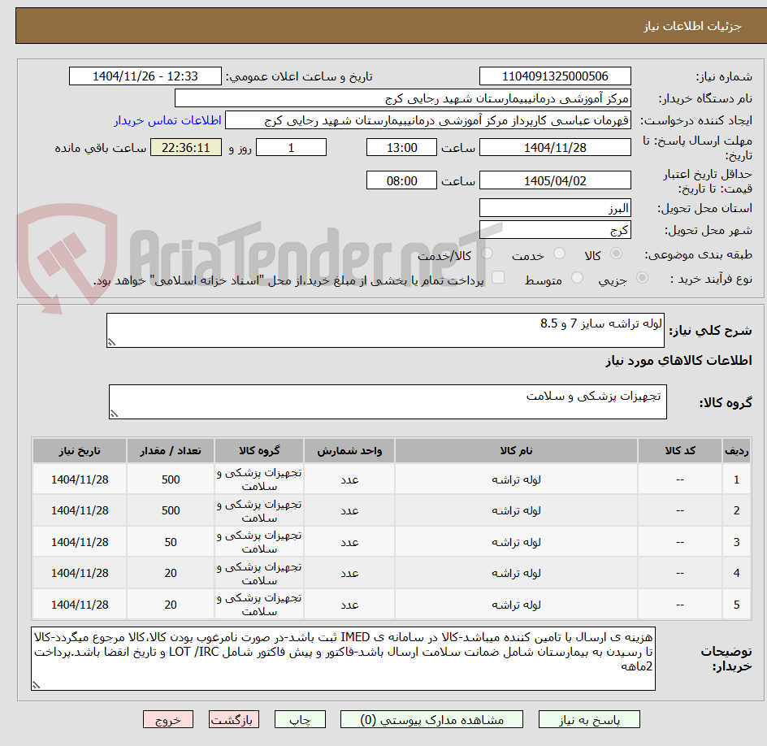Click item name 'لوله تراشه' in row 4
The image size is (767, 746).
(x=516, y=574)
